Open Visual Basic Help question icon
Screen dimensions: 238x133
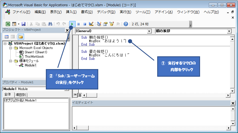tap(126, 24)
